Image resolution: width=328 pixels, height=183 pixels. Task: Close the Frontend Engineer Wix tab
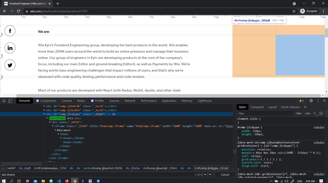click(x=50, y=4)
